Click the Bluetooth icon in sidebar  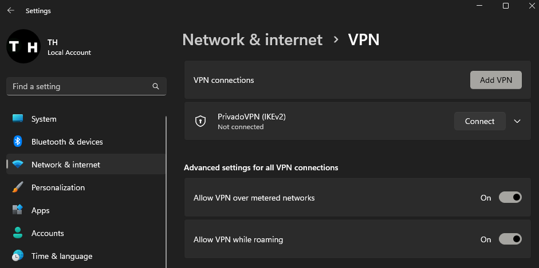click(18, 142)
